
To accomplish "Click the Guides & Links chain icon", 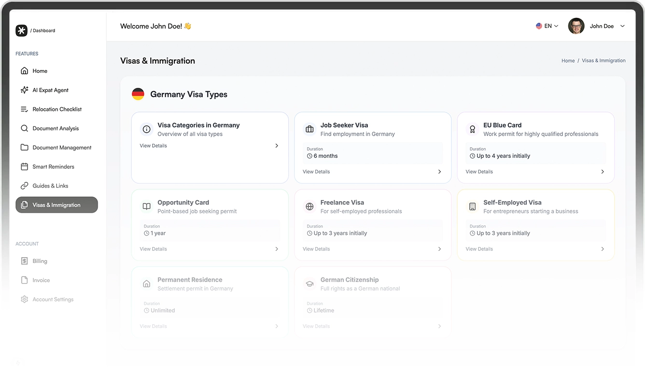I will (x=24, y=186).
